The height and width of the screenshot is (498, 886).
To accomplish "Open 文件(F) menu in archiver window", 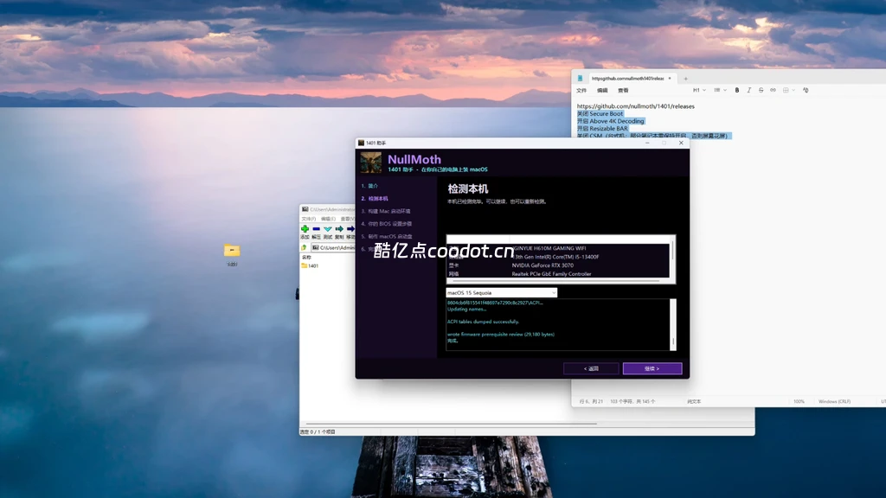I will point(309,219).
